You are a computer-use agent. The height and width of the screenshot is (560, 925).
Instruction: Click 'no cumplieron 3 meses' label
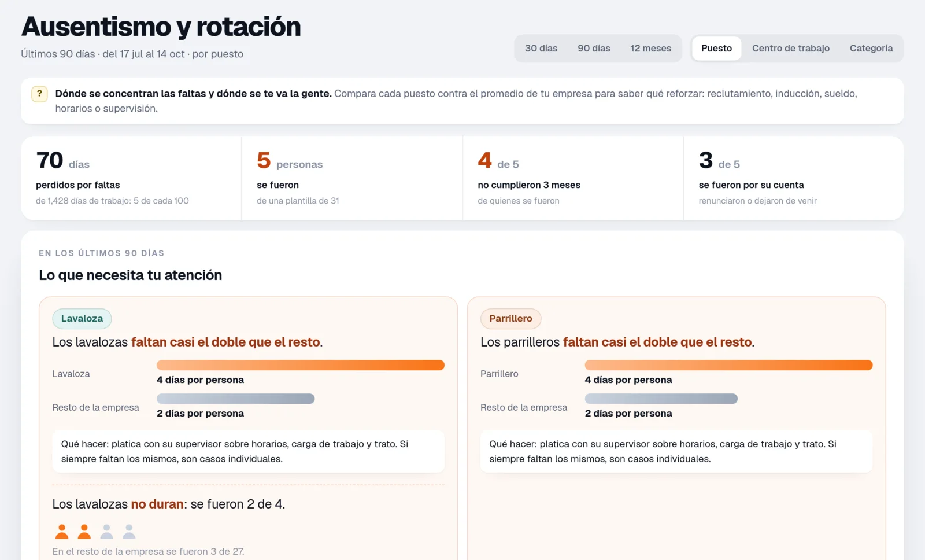(x=529, y=185)
